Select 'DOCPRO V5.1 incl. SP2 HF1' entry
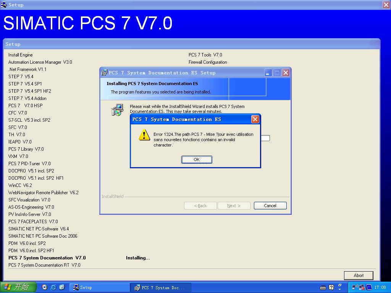The image size is (391, 293). [36, 178]
